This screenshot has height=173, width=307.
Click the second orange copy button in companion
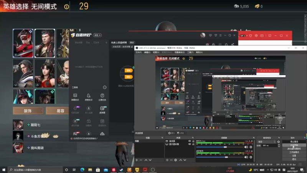point(129,77)
